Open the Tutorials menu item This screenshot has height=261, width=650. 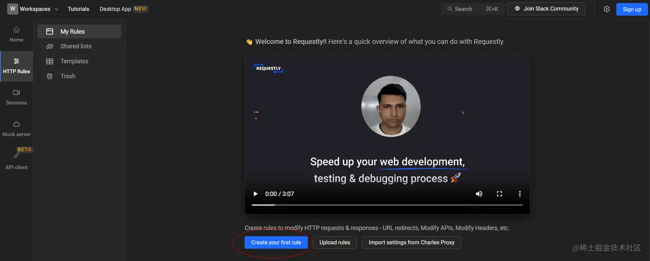pos(78,9)
